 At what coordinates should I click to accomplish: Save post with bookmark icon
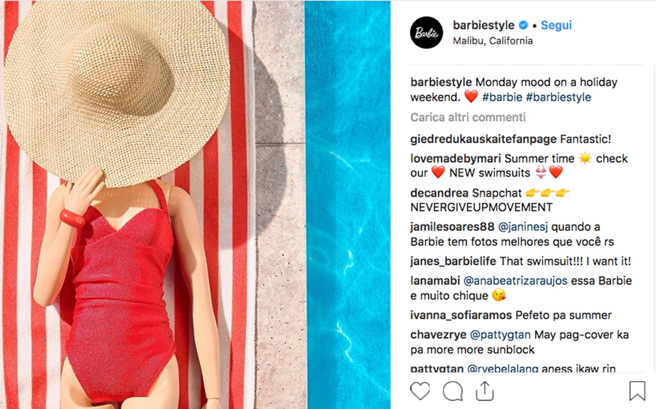pyautogui.click(x=637, y=390)
